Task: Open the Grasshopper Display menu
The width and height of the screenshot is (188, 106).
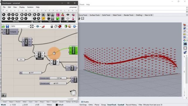Action: 22,7
